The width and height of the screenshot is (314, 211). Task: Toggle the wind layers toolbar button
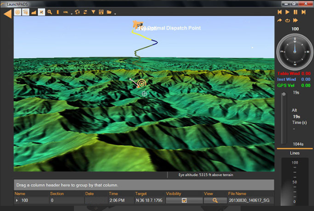tap(25, 12)
